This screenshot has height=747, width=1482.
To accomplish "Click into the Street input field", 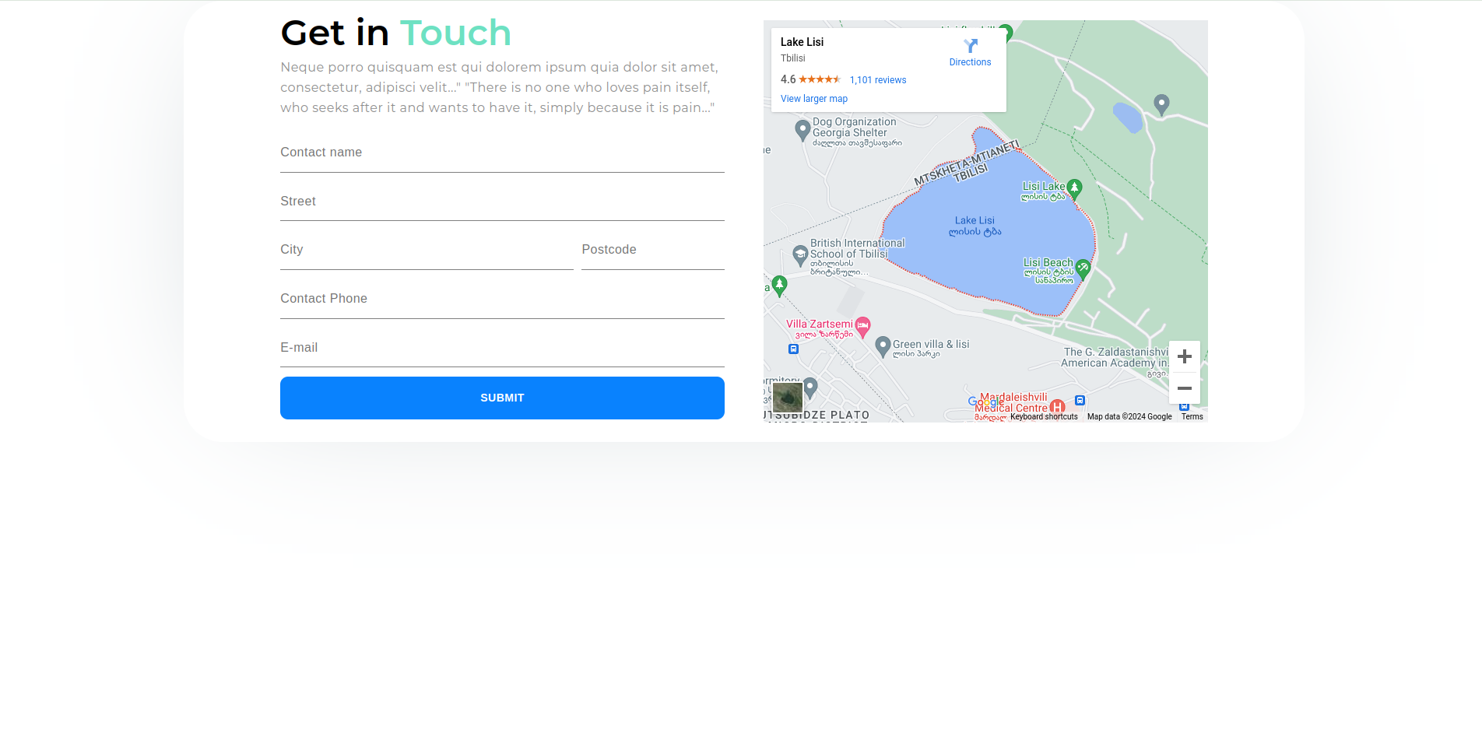I will pos(502,202).
